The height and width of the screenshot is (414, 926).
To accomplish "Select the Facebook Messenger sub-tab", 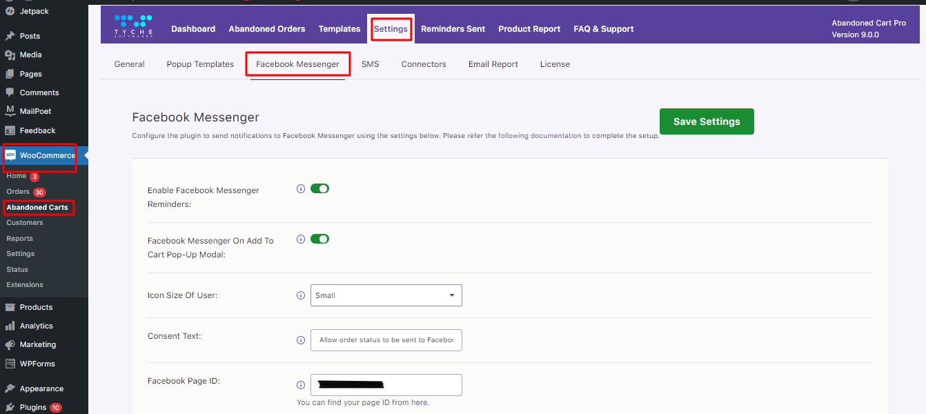I will click(x=297, y=64).
